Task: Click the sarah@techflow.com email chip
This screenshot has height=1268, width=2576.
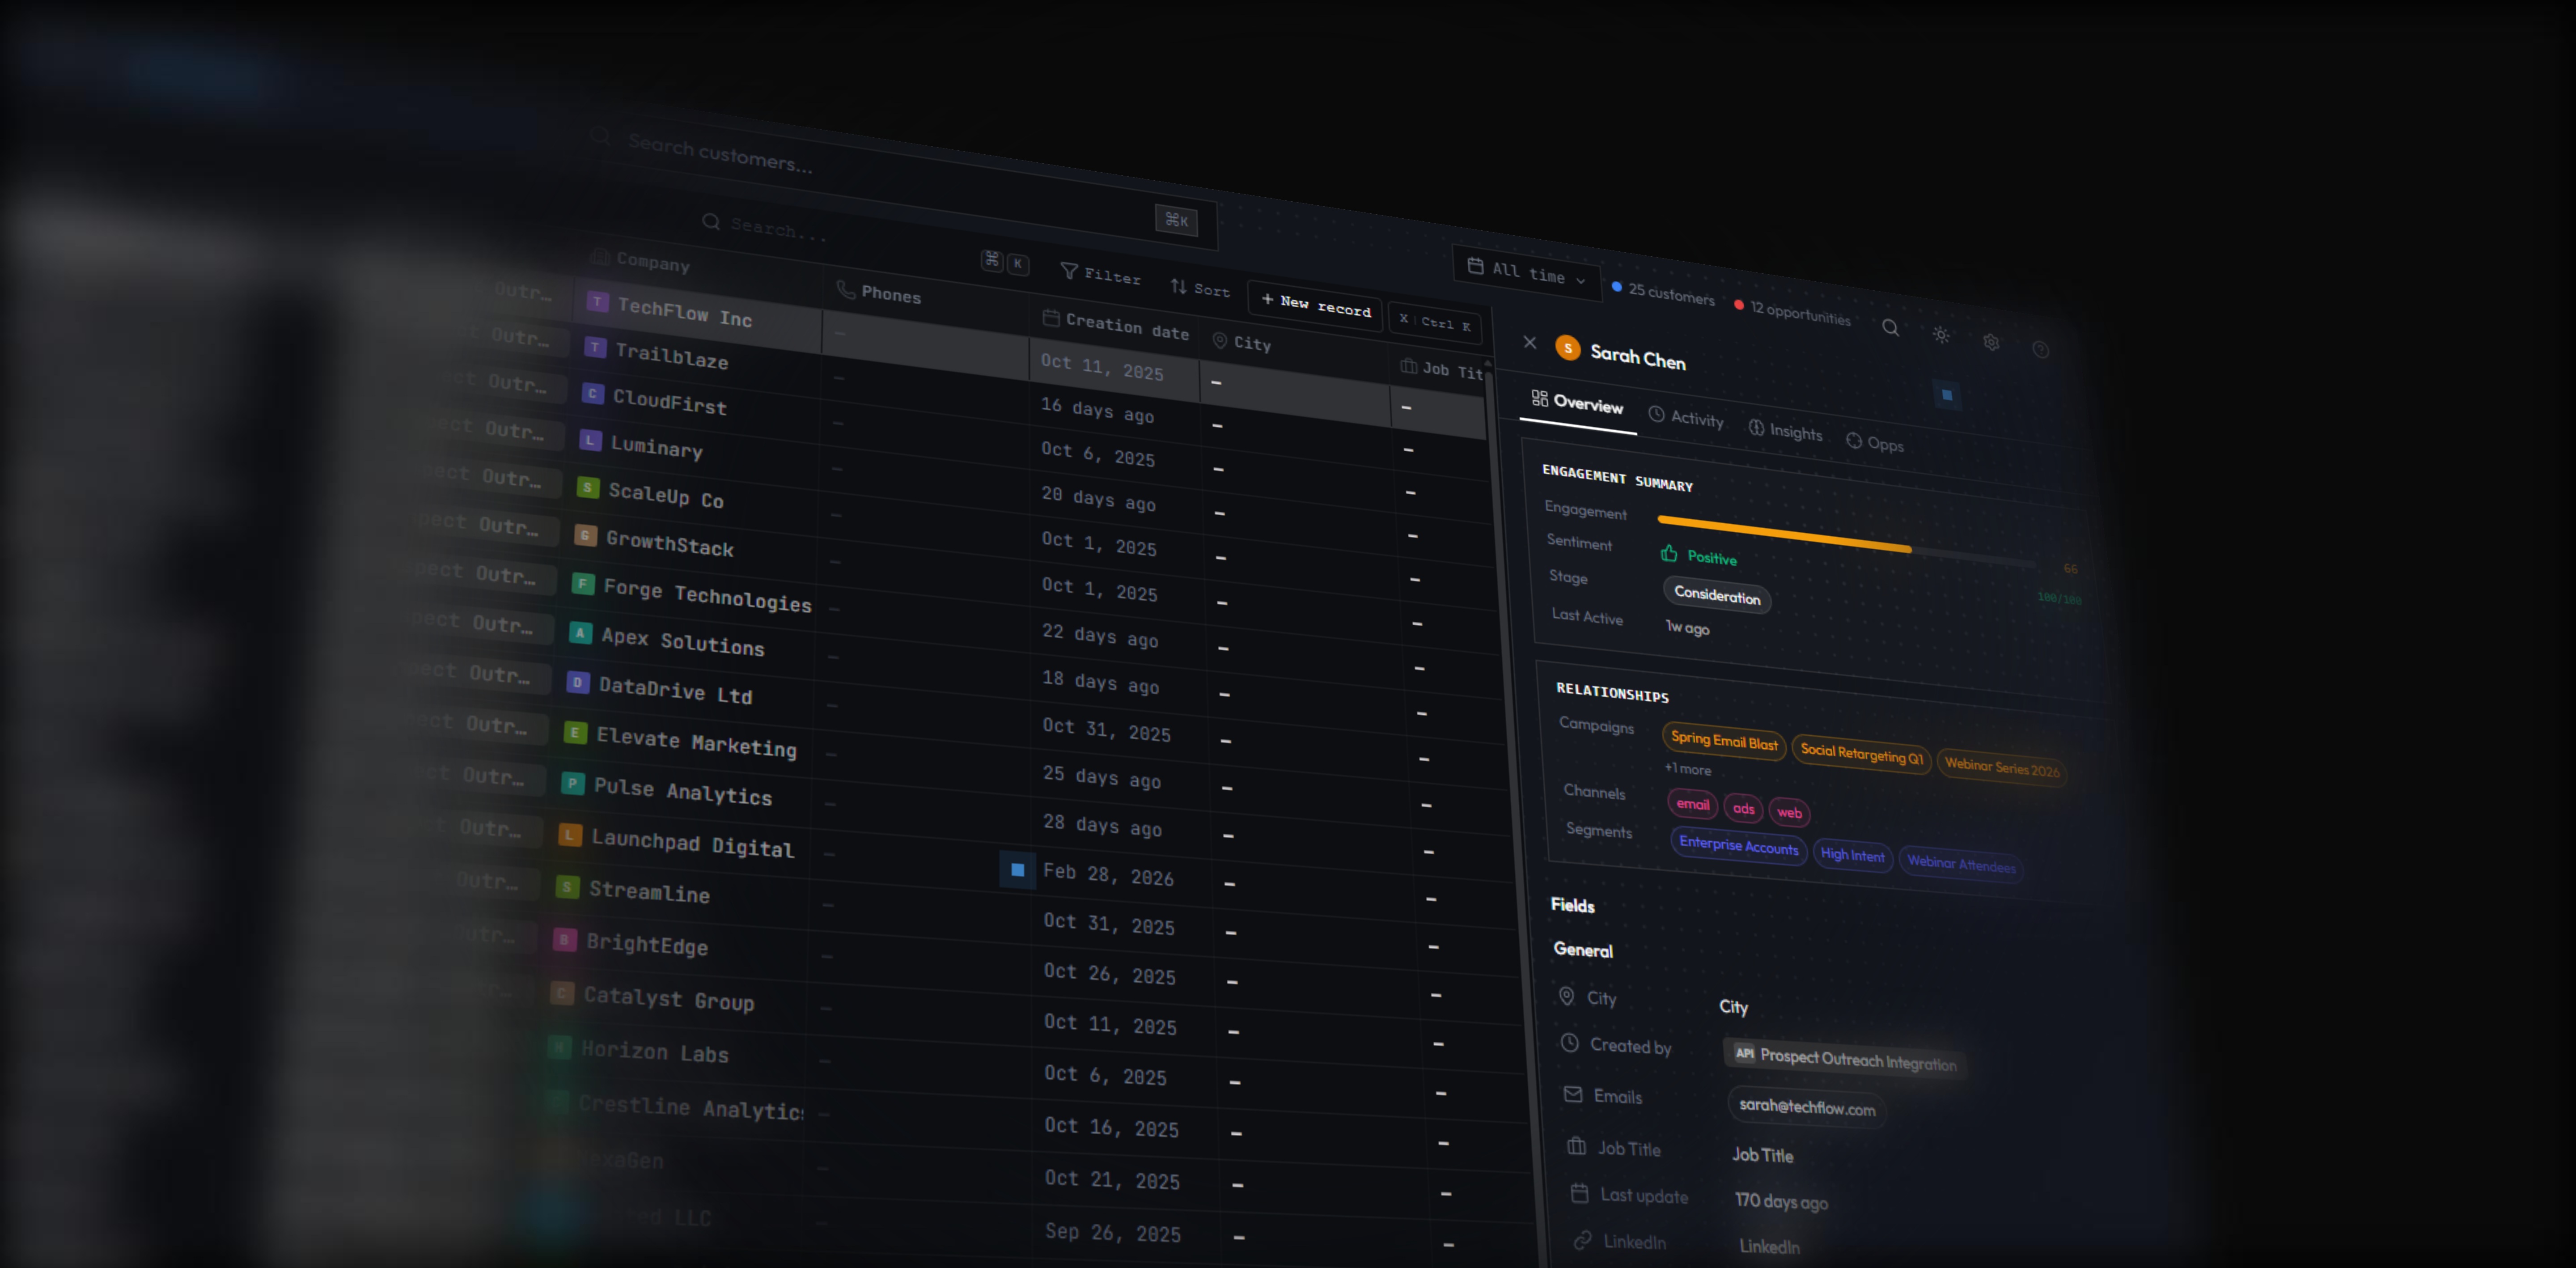Action: [x=1806, y=1106]
